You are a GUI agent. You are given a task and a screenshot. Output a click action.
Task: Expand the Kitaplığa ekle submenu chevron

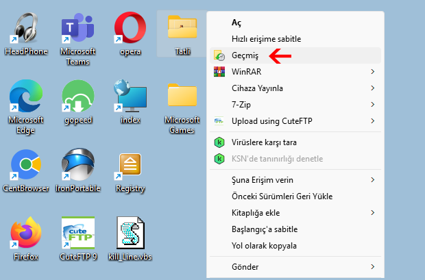point(373,213)
